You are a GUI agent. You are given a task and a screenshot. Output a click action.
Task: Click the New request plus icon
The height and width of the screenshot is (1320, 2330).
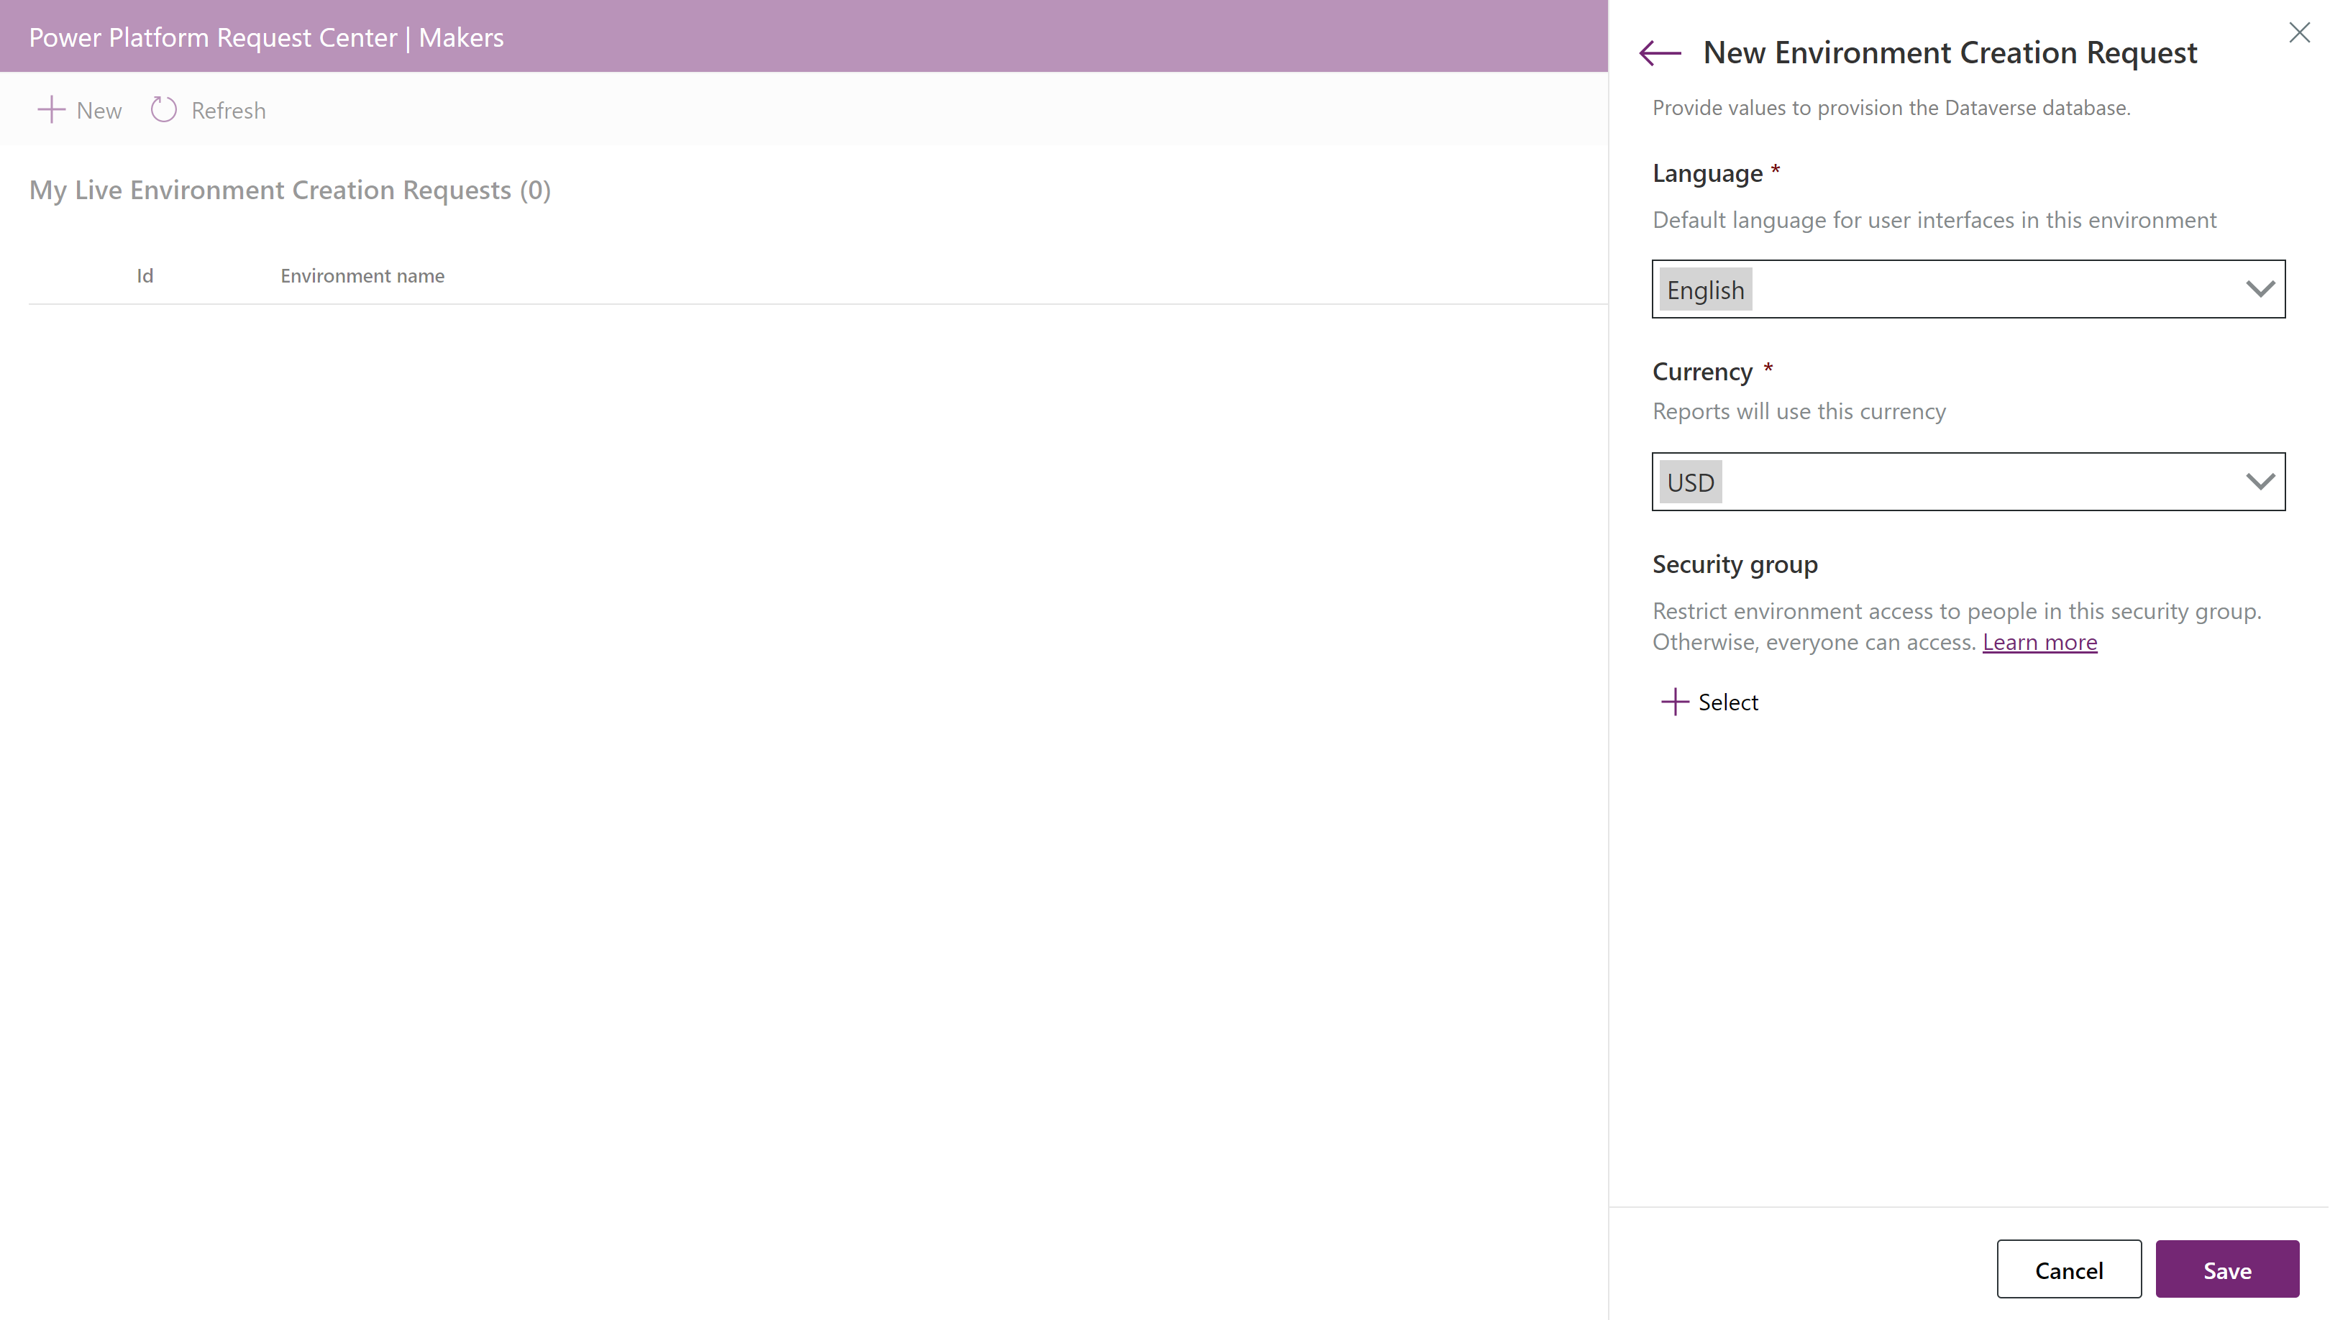tap(50, 109)
